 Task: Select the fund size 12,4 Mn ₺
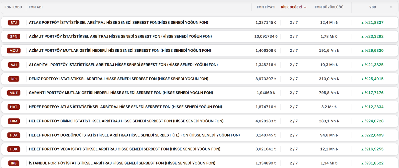coord(329,23)
